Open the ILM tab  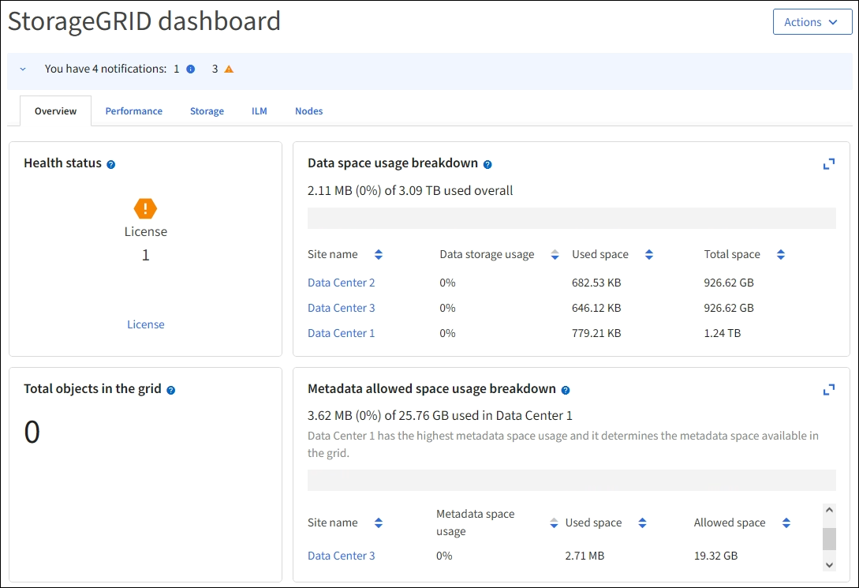point(260,111)
